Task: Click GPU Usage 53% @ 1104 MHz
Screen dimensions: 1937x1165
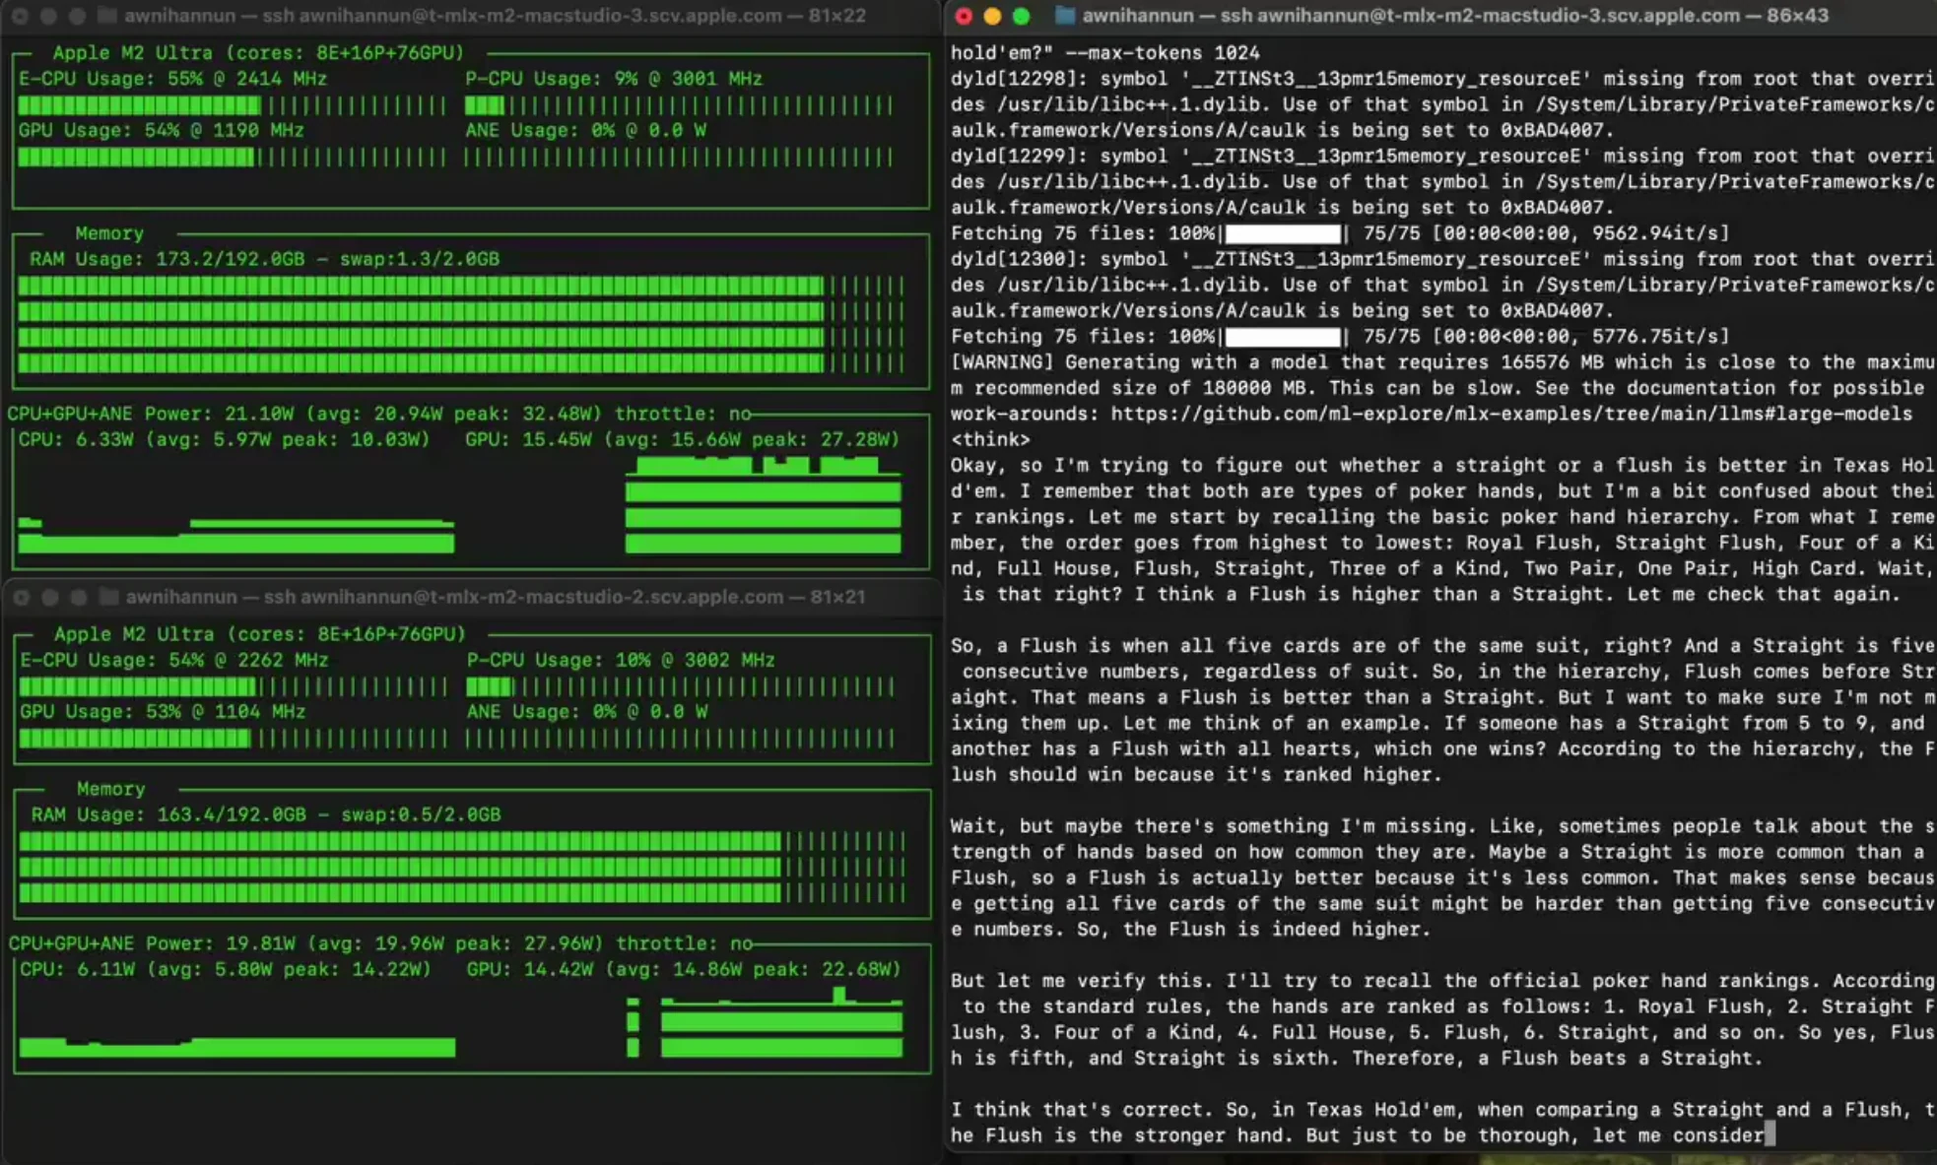Action: 163,711
